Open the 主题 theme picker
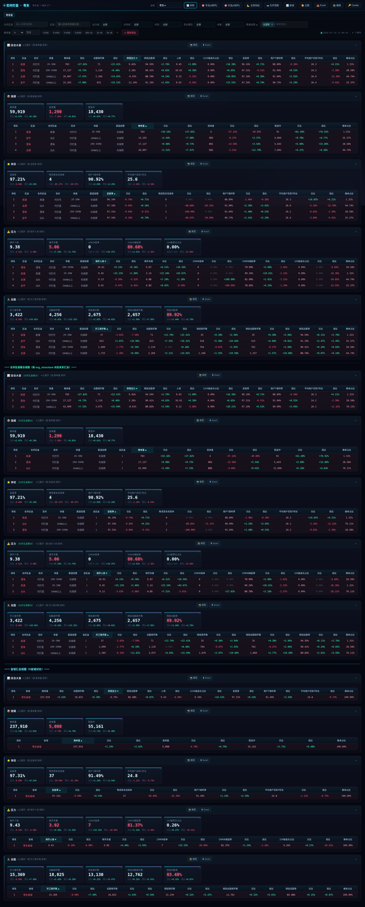The height and width of the screenshot is (907, 365). 305,5
